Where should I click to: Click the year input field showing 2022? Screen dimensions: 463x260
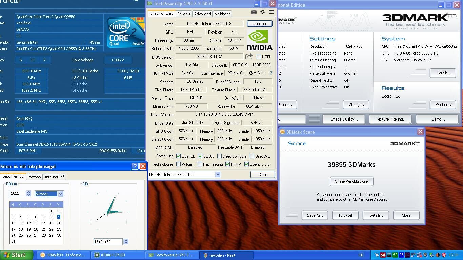pos(17,193)
